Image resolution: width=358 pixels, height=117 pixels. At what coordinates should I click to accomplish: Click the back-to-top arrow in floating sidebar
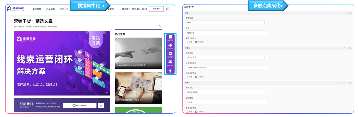(x=170, y=71)
